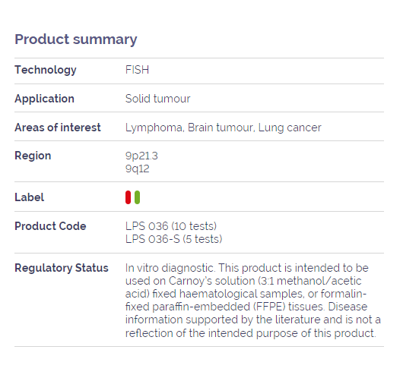The height and width of the screenshot is (378, 403).
Task: Click the 9q12 region value
Action: 137,169
